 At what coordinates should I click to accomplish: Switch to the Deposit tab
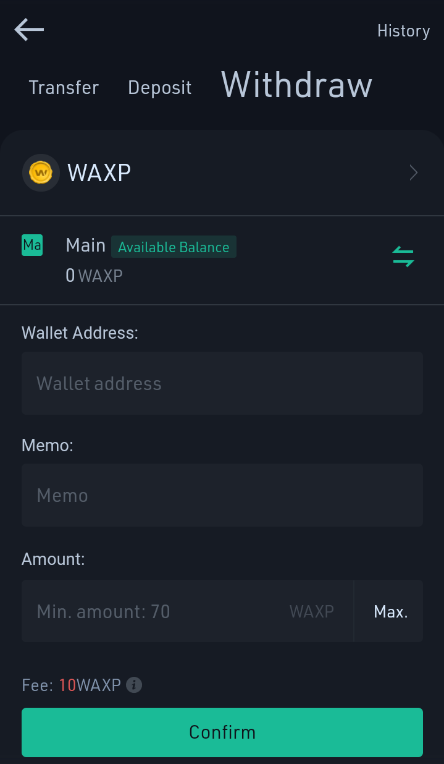tap(160, 88)
